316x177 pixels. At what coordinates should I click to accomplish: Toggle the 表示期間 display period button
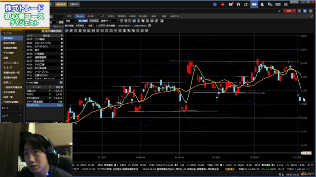[83, 21]
